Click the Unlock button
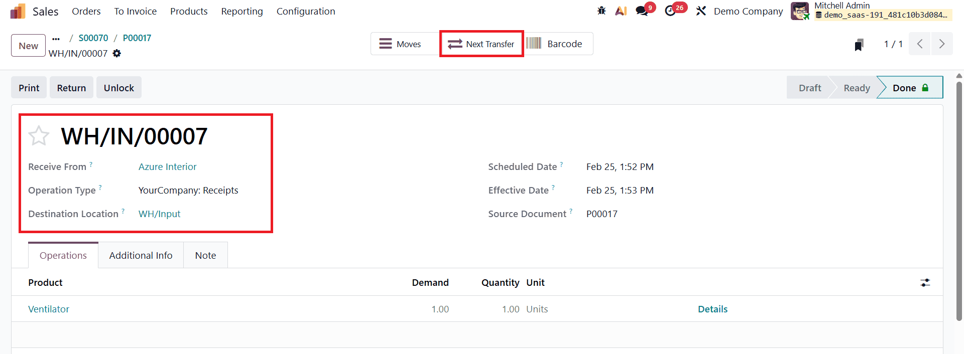Image resolution: width=964 pixels, height=354 pixels. click(119, 88)
